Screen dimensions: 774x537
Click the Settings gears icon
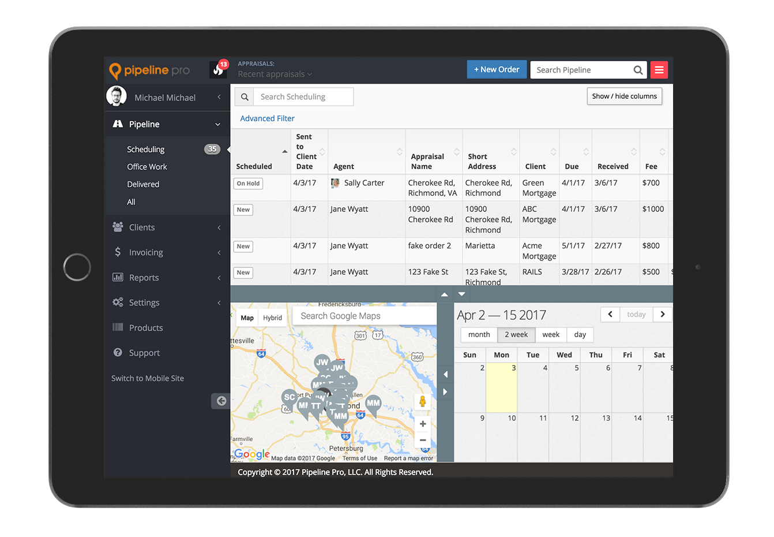point(118,302)
